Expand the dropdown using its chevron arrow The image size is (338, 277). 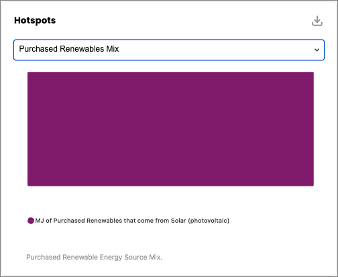(x=317, y=50)
